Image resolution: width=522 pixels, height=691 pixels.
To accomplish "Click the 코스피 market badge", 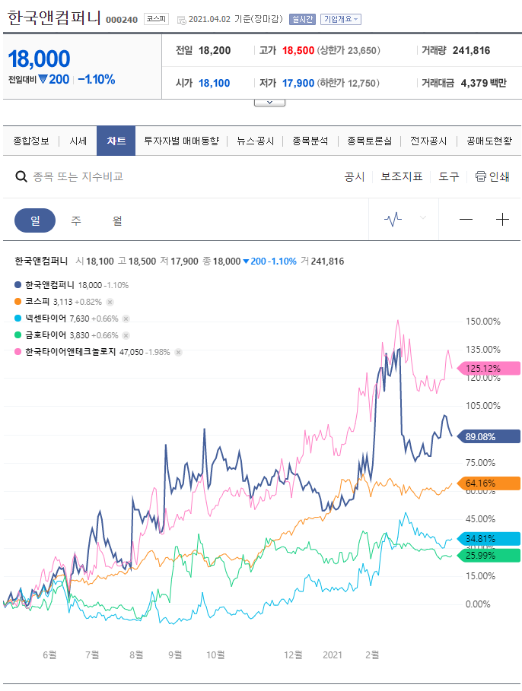I will pyautogui.click(x=156, y=19).
